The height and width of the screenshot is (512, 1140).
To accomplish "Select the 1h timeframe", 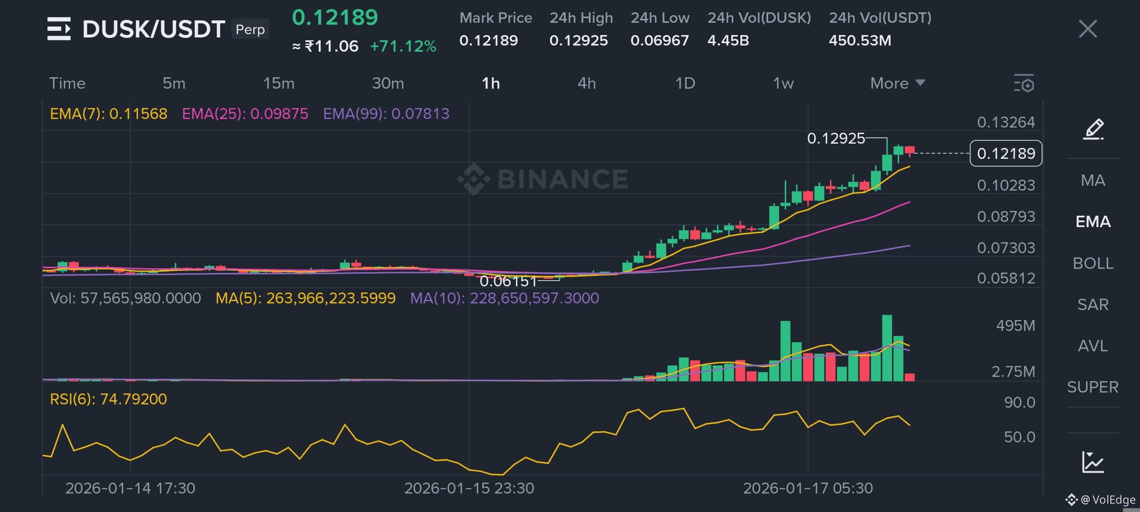I will click(x=491, y=83).
